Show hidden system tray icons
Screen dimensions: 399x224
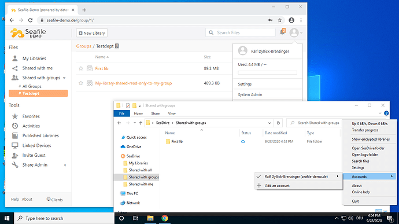337,218
